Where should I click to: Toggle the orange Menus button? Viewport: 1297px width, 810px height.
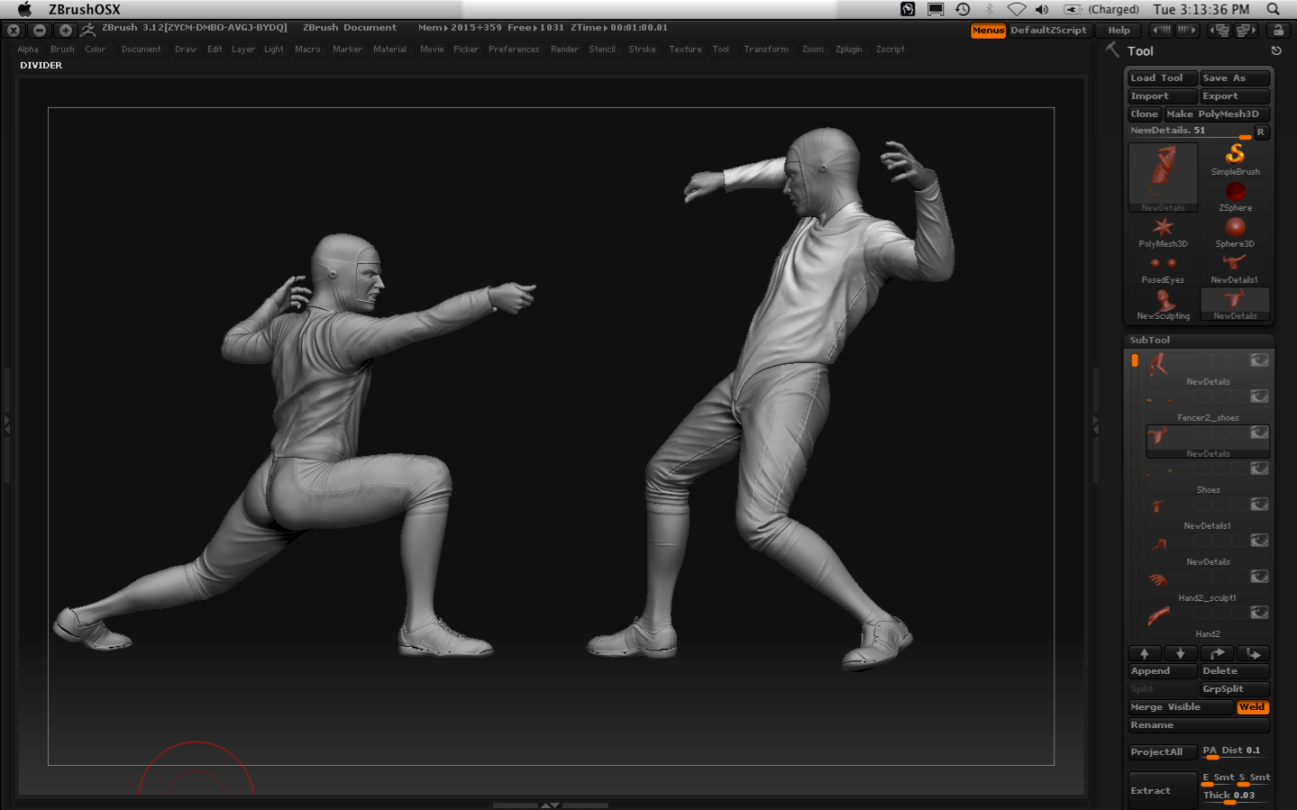click(x=988, y=31)
